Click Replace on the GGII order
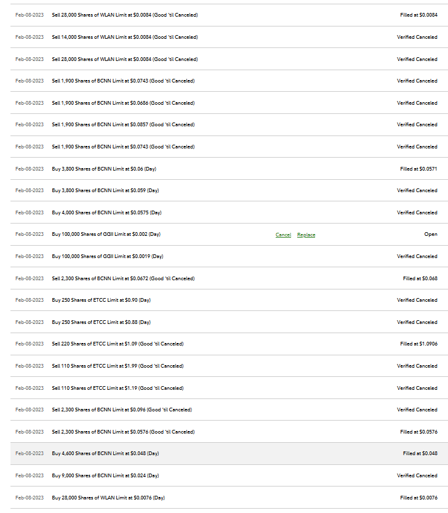448x513 pixels. [306, 235]
